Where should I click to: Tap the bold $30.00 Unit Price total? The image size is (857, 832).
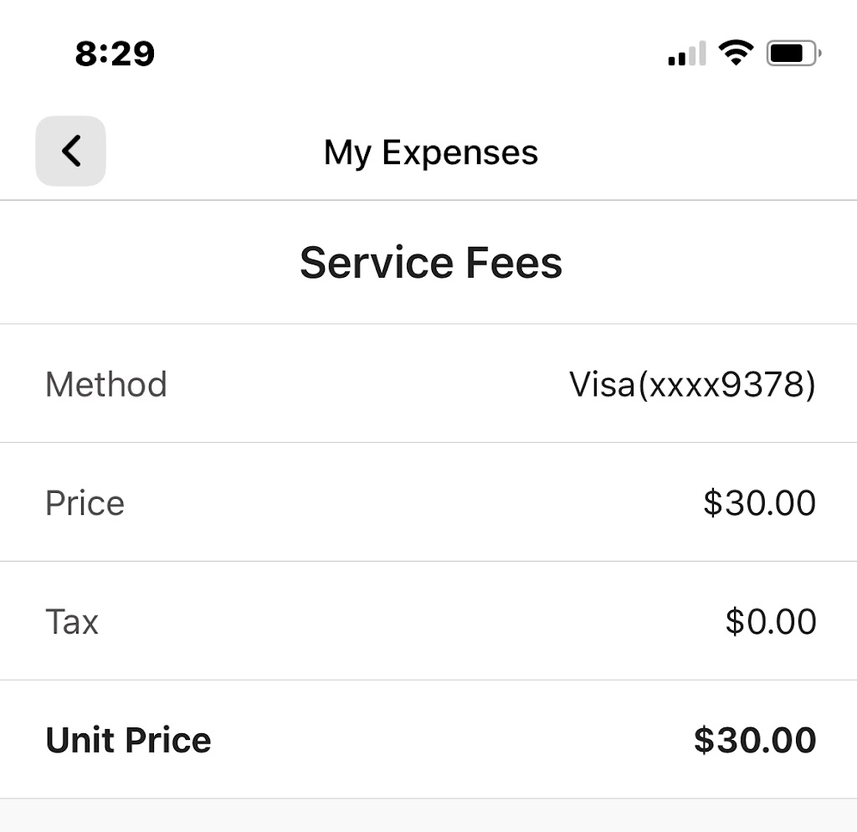coord(754,740)
